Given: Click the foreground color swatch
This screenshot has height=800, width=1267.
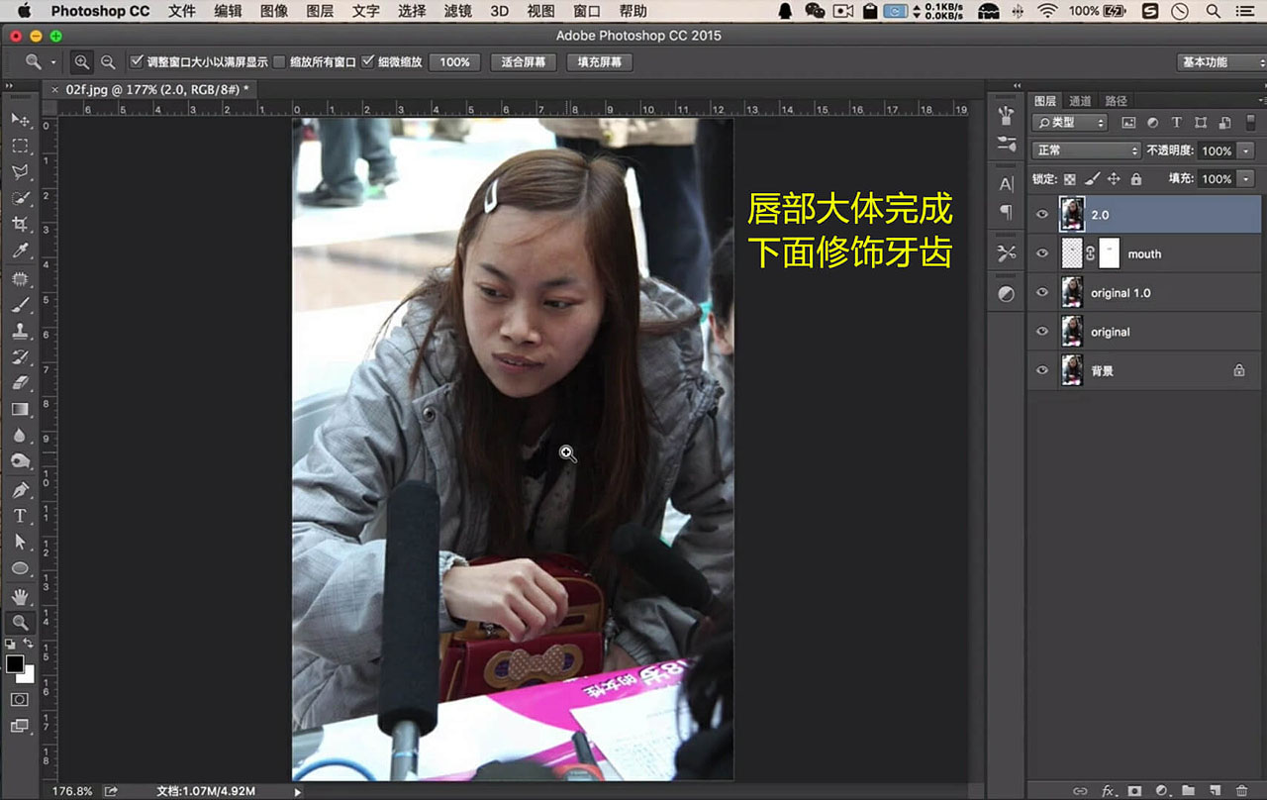Looking at the screenshot, I should (x=14, y=663).
